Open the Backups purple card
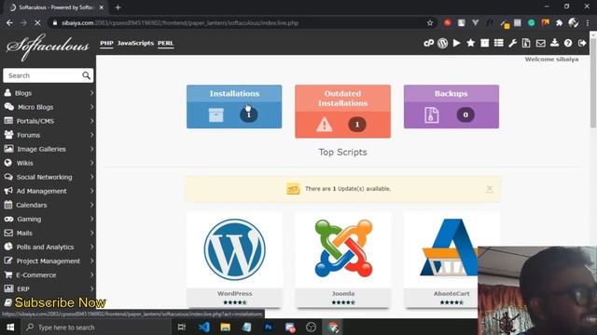Screen dimensions: 597x335 tap(451, 107)
